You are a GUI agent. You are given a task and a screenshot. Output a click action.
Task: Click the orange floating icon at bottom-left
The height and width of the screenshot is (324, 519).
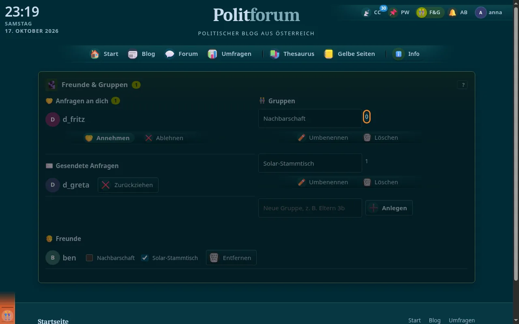click(7, 315)
